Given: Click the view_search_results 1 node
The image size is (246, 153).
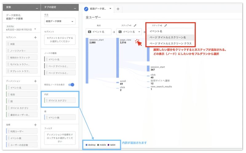Looking at the screenshot, I should tap(148, 88).
